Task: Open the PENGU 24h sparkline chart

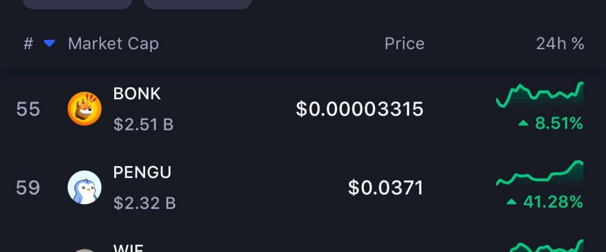Action: coord(540,175)
